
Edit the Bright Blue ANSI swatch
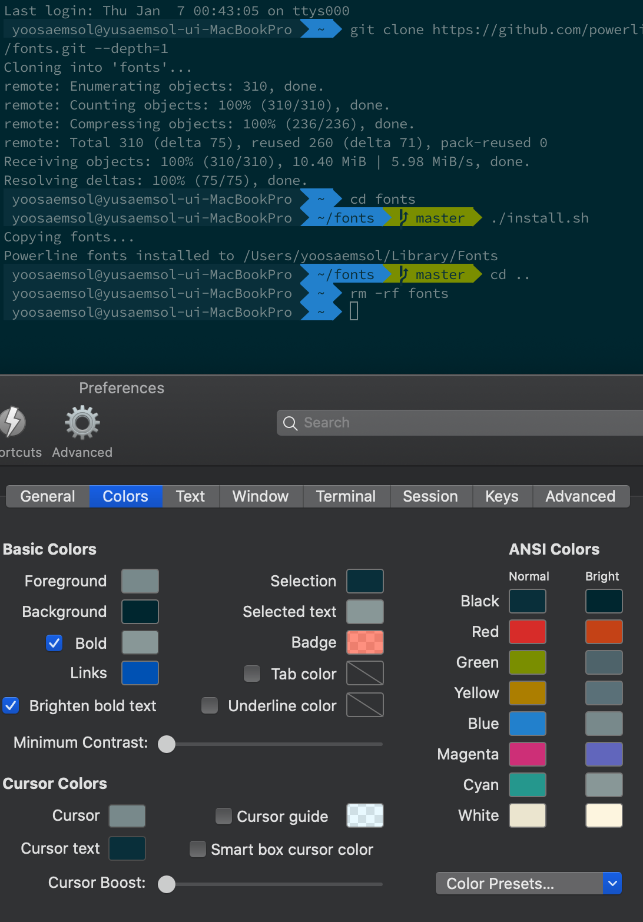604,724
